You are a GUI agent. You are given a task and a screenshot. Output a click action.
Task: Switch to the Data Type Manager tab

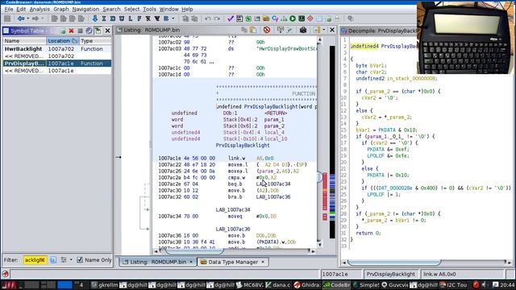pos(233,262)
